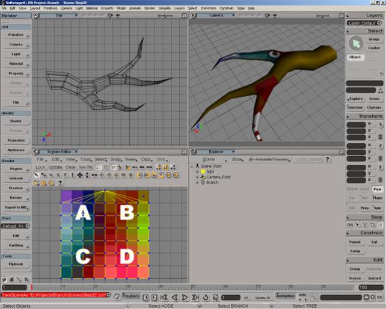Click the Freeze button in Edit panel
Image resolution: width=386 pixels, height=309 pixels.
(x=355, y=278)
